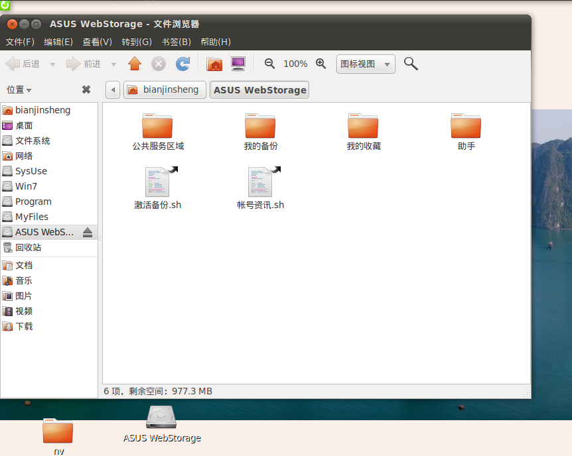Select the 激活备份.sh script file
This screenshot has width=572, height=456.
coord(157,188)
